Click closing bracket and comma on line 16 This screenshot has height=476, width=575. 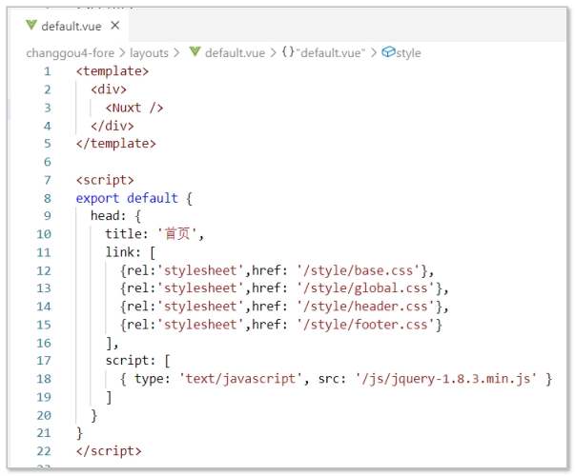click(112, 344)
